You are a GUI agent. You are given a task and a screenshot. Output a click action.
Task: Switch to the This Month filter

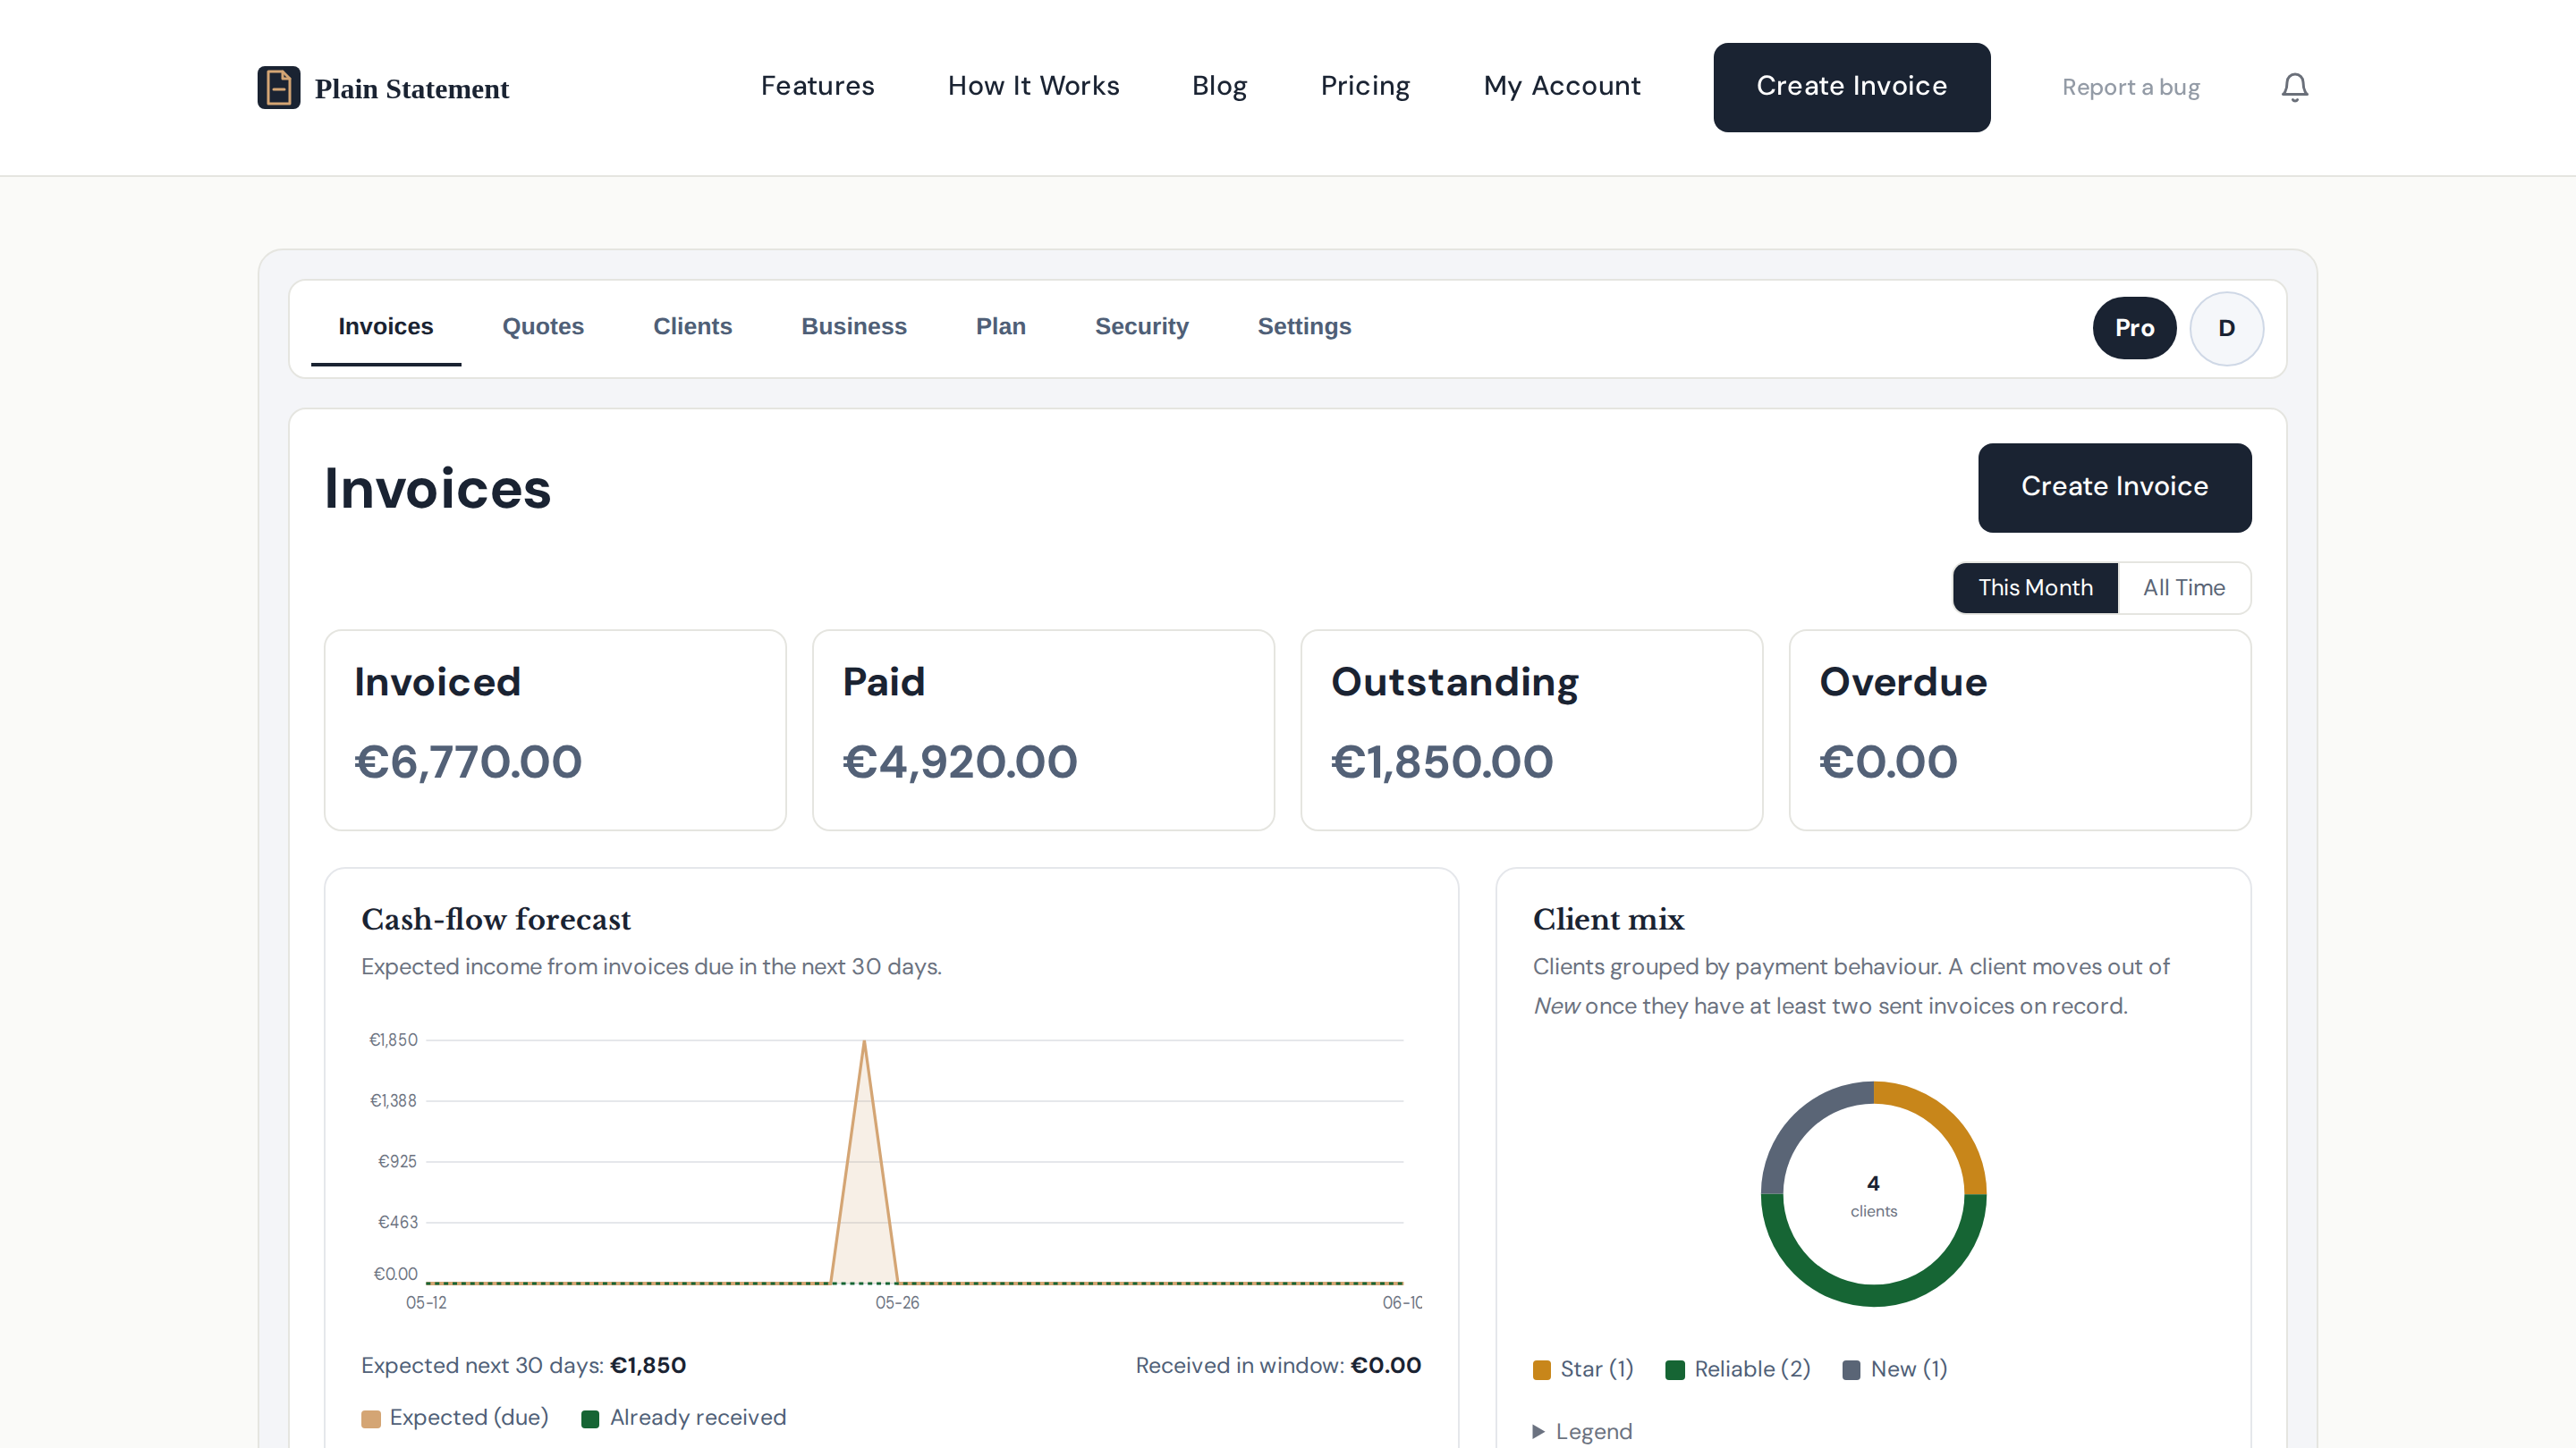point(2035,587)
